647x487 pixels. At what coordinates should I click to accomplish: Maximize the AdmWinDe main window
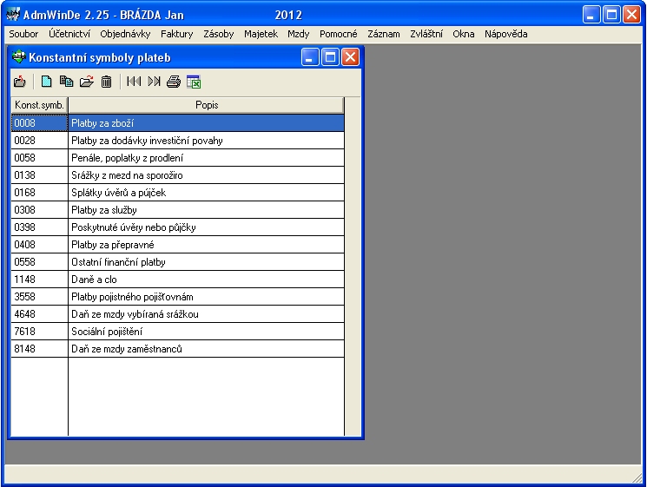pyautogui.click(x=611, y=15)
